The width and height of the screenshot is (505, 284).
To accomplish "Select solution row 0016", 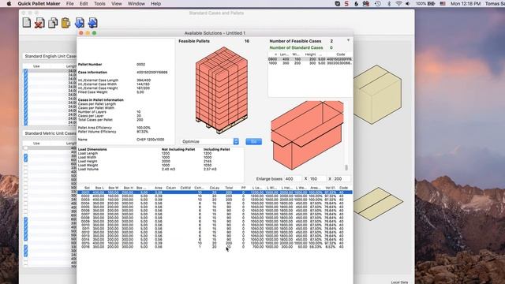I will point(215,247).
